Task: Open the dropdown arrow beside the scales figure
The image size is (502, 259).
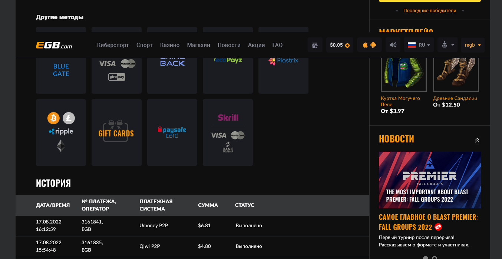Action: point(453,45)
